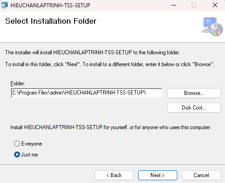The width and height of the screenshot is (225, 183).
Task: Click the instruction line mentioning Next and Browse
Action: point(110,64)
